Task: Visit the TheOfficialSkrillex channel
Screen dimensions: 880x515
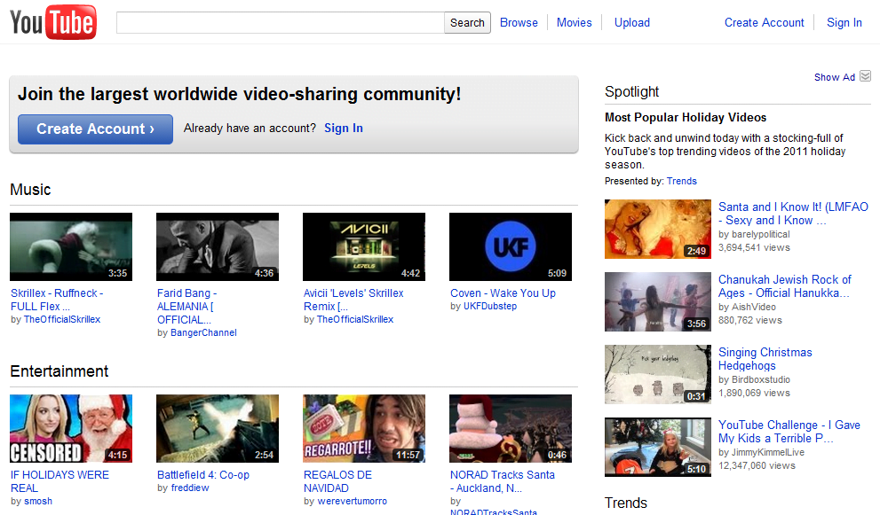Action: 61,319
